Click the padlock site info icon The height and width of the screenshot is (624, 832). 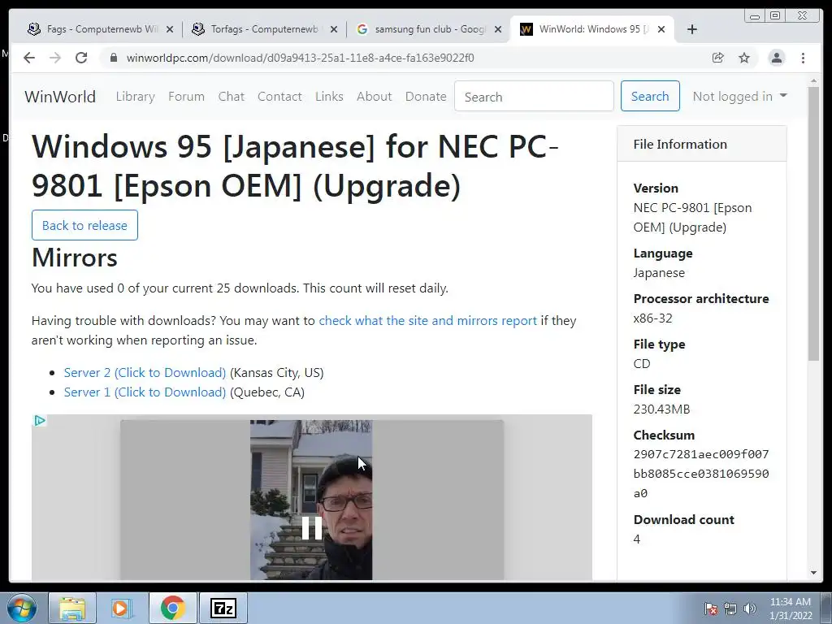coord(113,58)
